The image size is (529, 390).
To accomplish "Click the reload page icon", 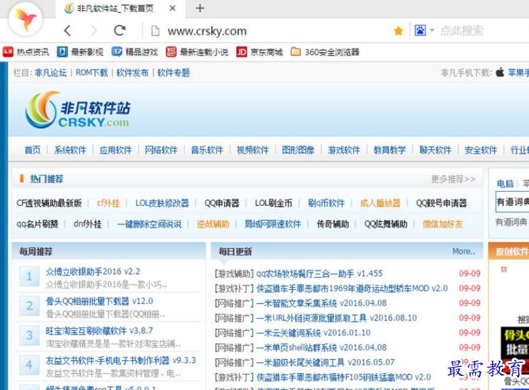I will point(120,31).
